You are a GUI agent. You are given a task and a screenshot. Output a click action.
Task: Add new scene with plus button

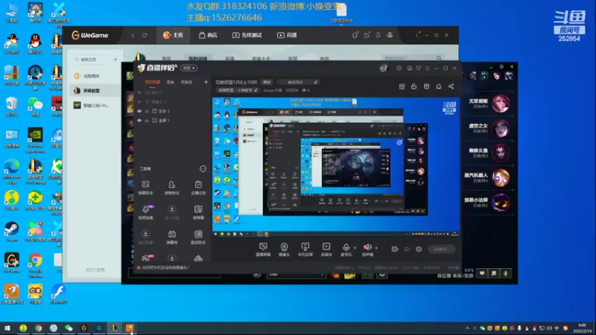206,82
